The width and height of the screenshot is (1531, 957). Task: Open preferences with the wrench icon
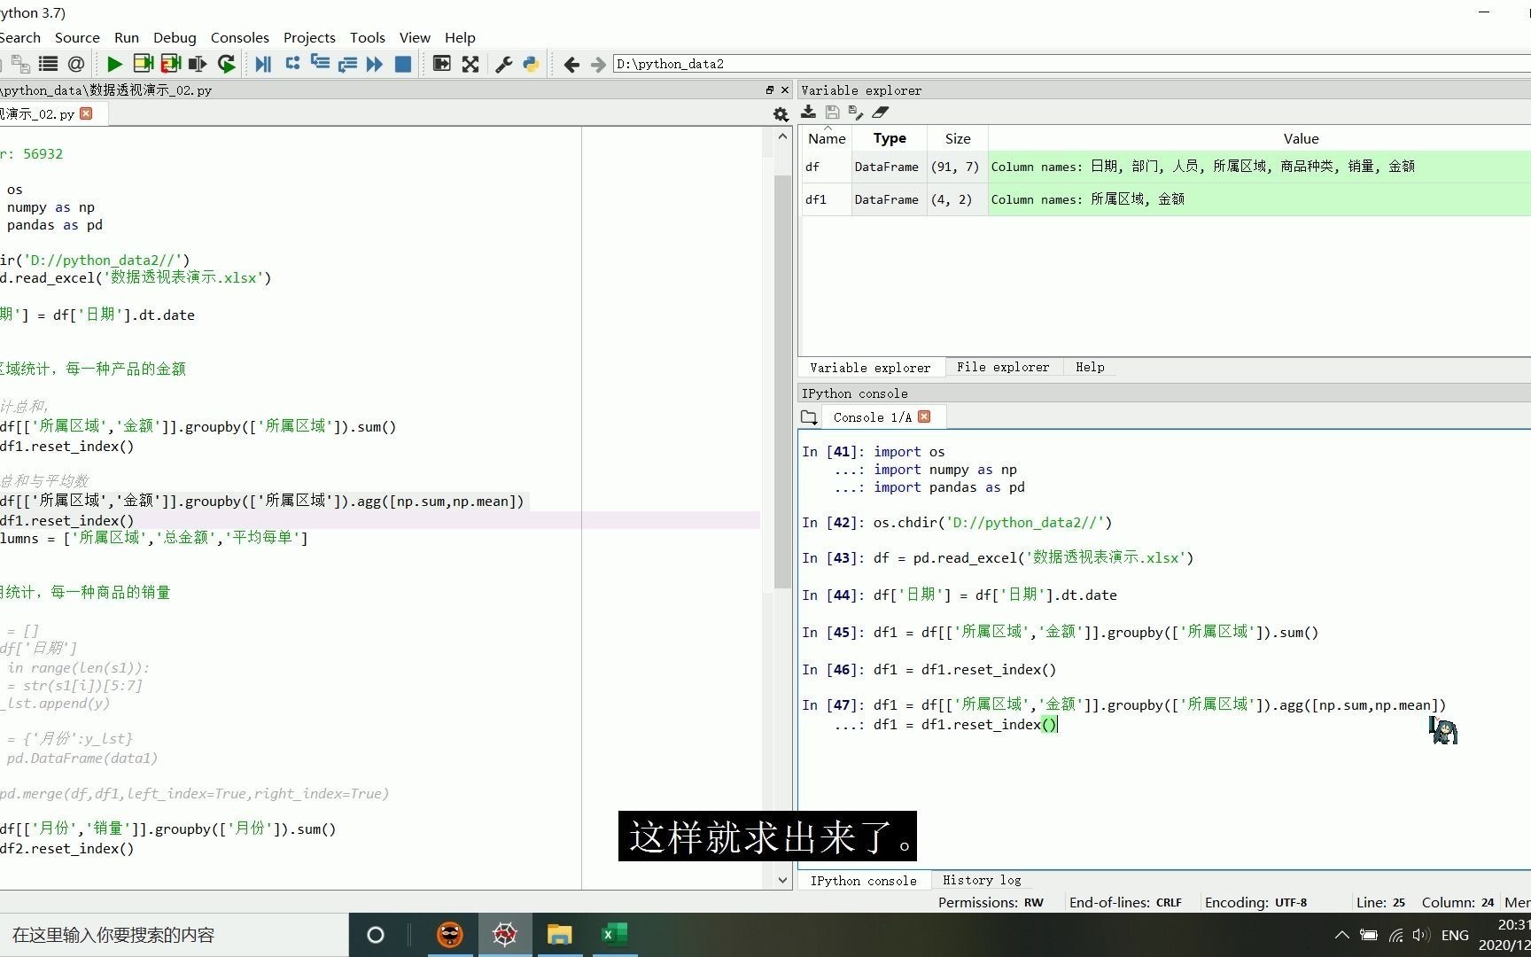[x=503, y=64]
